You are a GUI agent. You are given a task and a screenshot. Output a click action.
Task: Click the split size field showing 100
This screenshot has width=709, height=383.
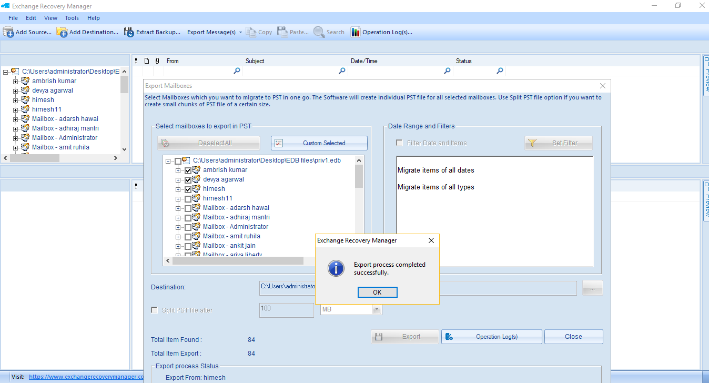click(x=287, y=310)
